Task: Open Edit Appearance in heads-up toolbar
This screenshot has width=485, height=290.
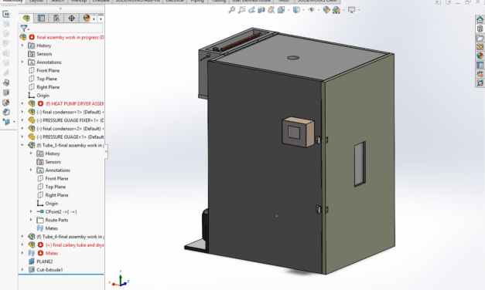Action: point(326,10)
